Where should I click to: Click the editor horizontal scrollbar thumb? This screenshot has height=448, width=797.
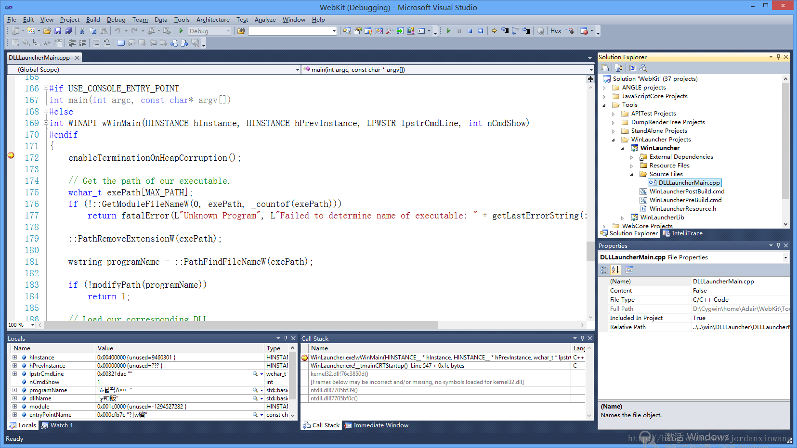[241, 325]
